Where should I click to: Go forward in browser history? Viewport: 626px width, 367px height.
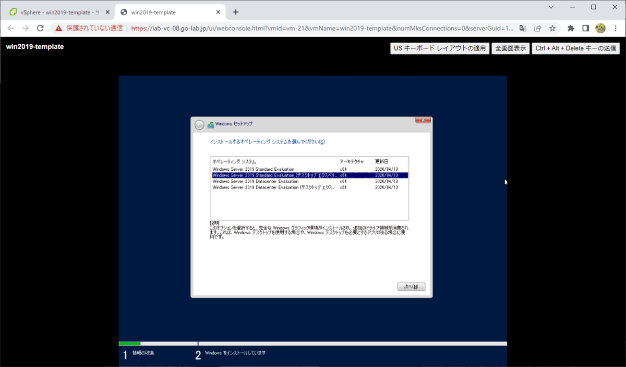[x=26, y=28]
